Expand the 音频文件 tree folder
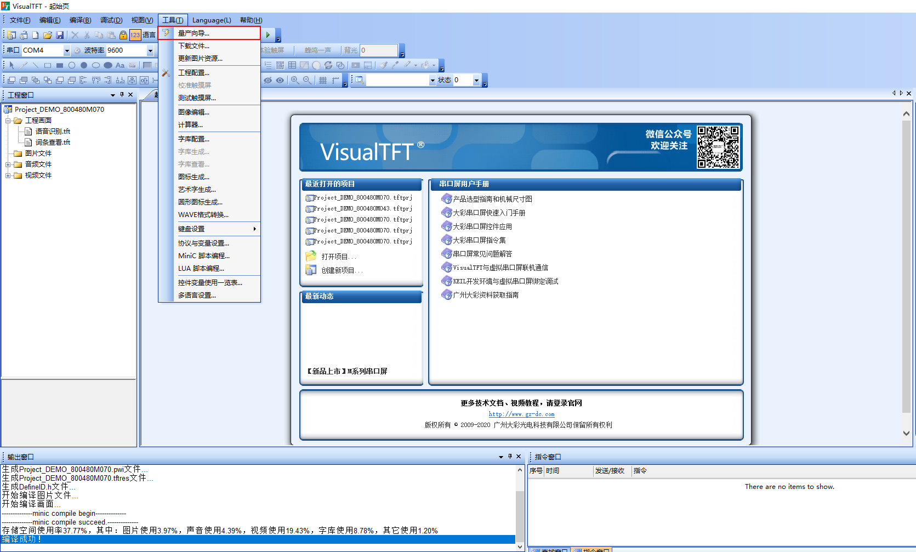This screenshot has height=552, width=916. click(x=8, y=164)
